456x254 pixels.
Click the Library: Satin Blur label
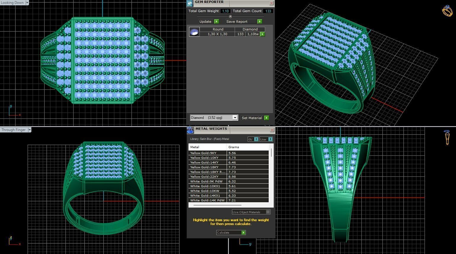click(210, 139)
